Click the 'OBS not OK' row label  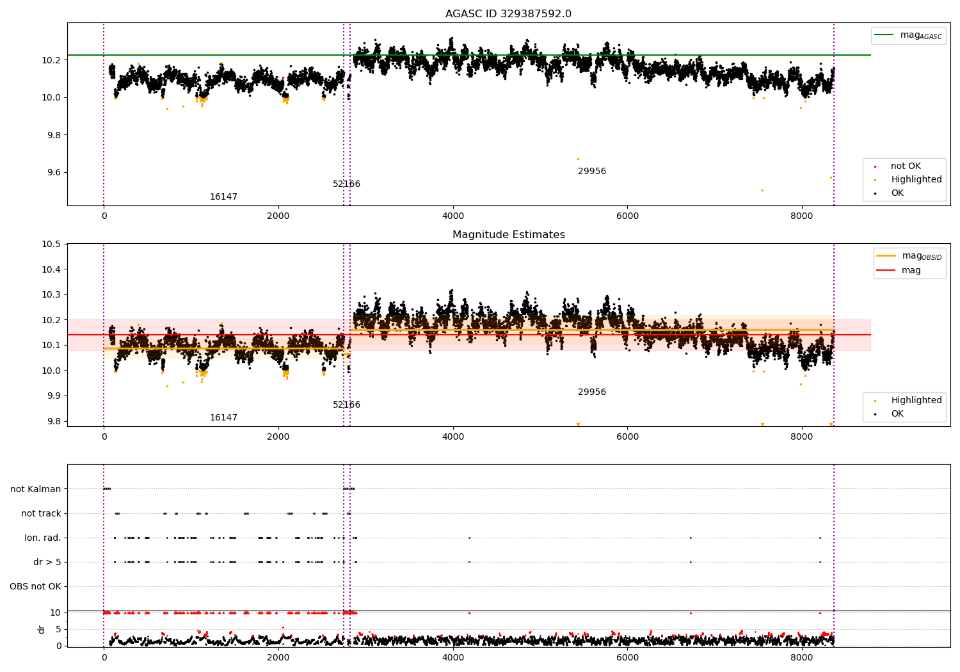click(x=36, y=586)
